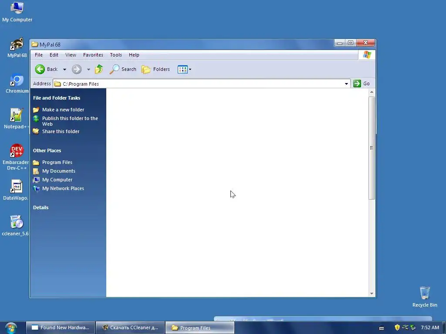This screenshot has height=334, width=446.
Task: Select the Notepad++ desktop shortcut
Action: point(17,119)
